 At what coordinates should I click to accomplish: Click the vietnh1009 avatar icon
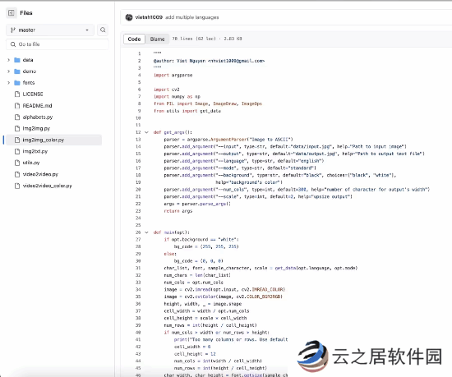click(x=129, y=17)
